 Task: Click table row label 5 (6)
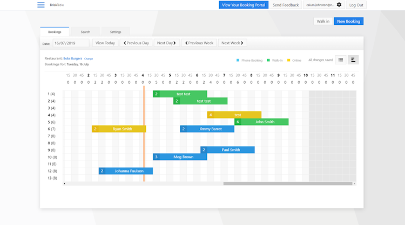click(x=51, y=122)
